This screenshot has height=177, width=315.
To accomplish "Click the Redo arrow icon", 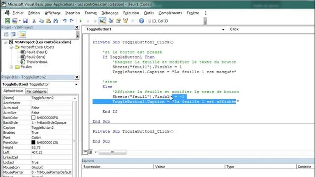I will (x=71, y=21).
